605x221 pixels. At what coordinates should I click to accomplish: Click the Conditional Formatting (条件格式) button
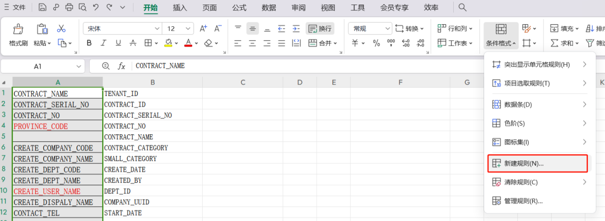[x=501, y=35]
